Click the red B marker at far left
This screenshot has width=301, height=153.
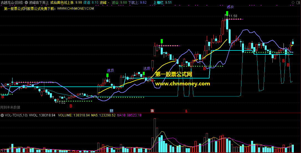(x=3, y=97)
